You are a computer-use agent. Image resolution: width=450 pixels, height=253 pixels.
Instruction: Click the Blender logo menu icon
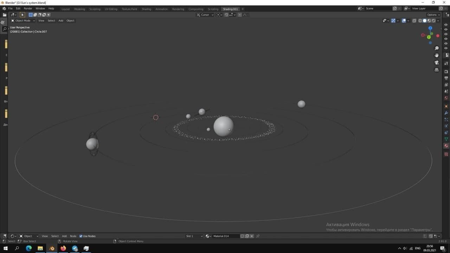tap(4, 8)
